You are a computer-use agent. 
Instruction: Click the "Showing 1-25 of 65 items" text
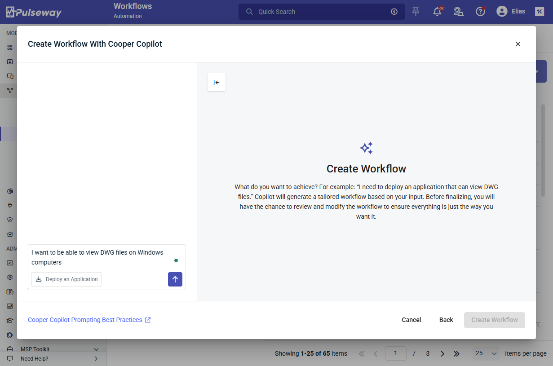pos(311,353)
